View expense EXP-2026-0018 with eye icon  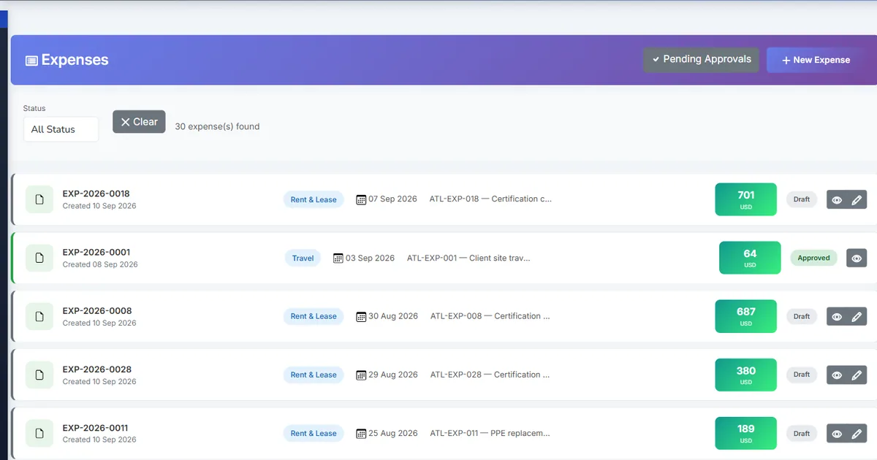(837, 199)
